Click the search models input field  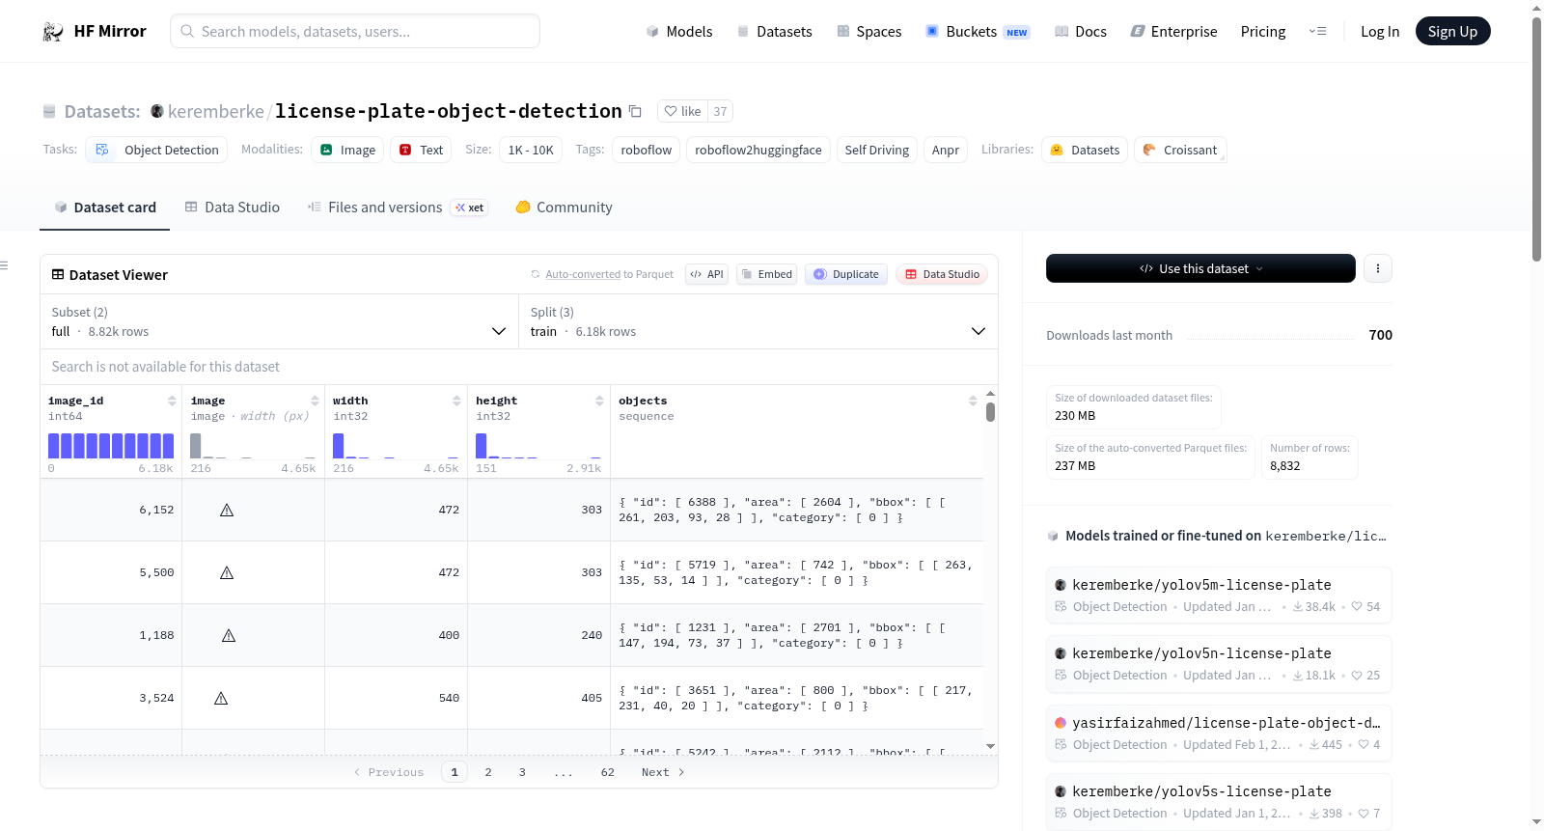click(x=355, y=31)
